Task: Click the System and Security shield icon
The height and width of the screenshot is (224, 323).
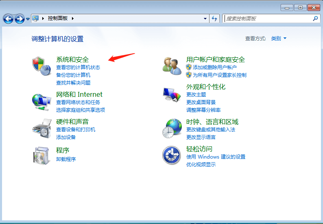Action: [x=41, y=66]
